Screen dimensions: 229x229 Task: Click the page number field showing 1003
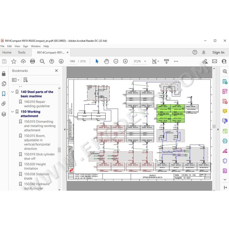72,62
